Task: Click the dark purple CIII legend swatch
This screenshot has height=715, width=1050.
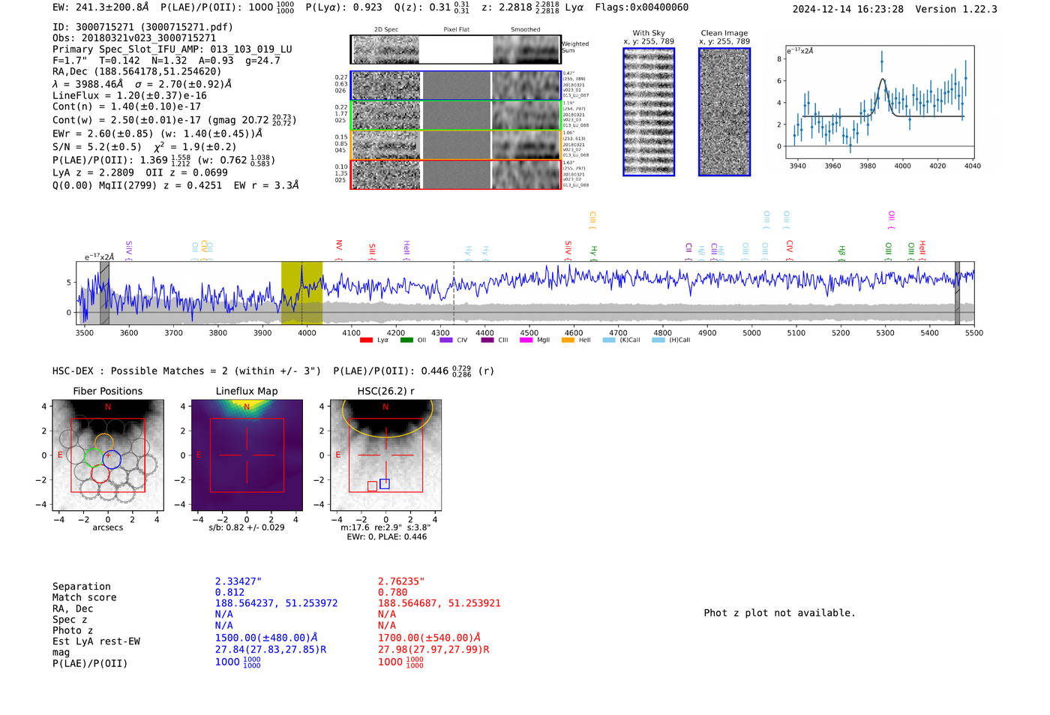Action: [x=487, y=340]
